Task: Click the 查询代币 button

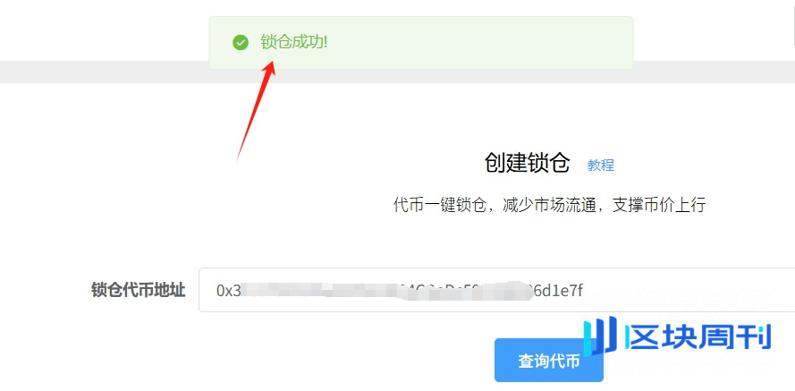Action: (548, 361)
